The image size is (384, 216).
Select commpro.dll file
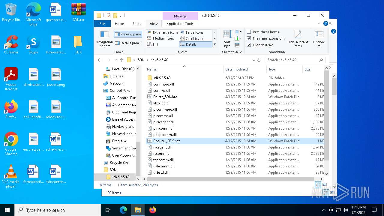[x=235, y=84]
